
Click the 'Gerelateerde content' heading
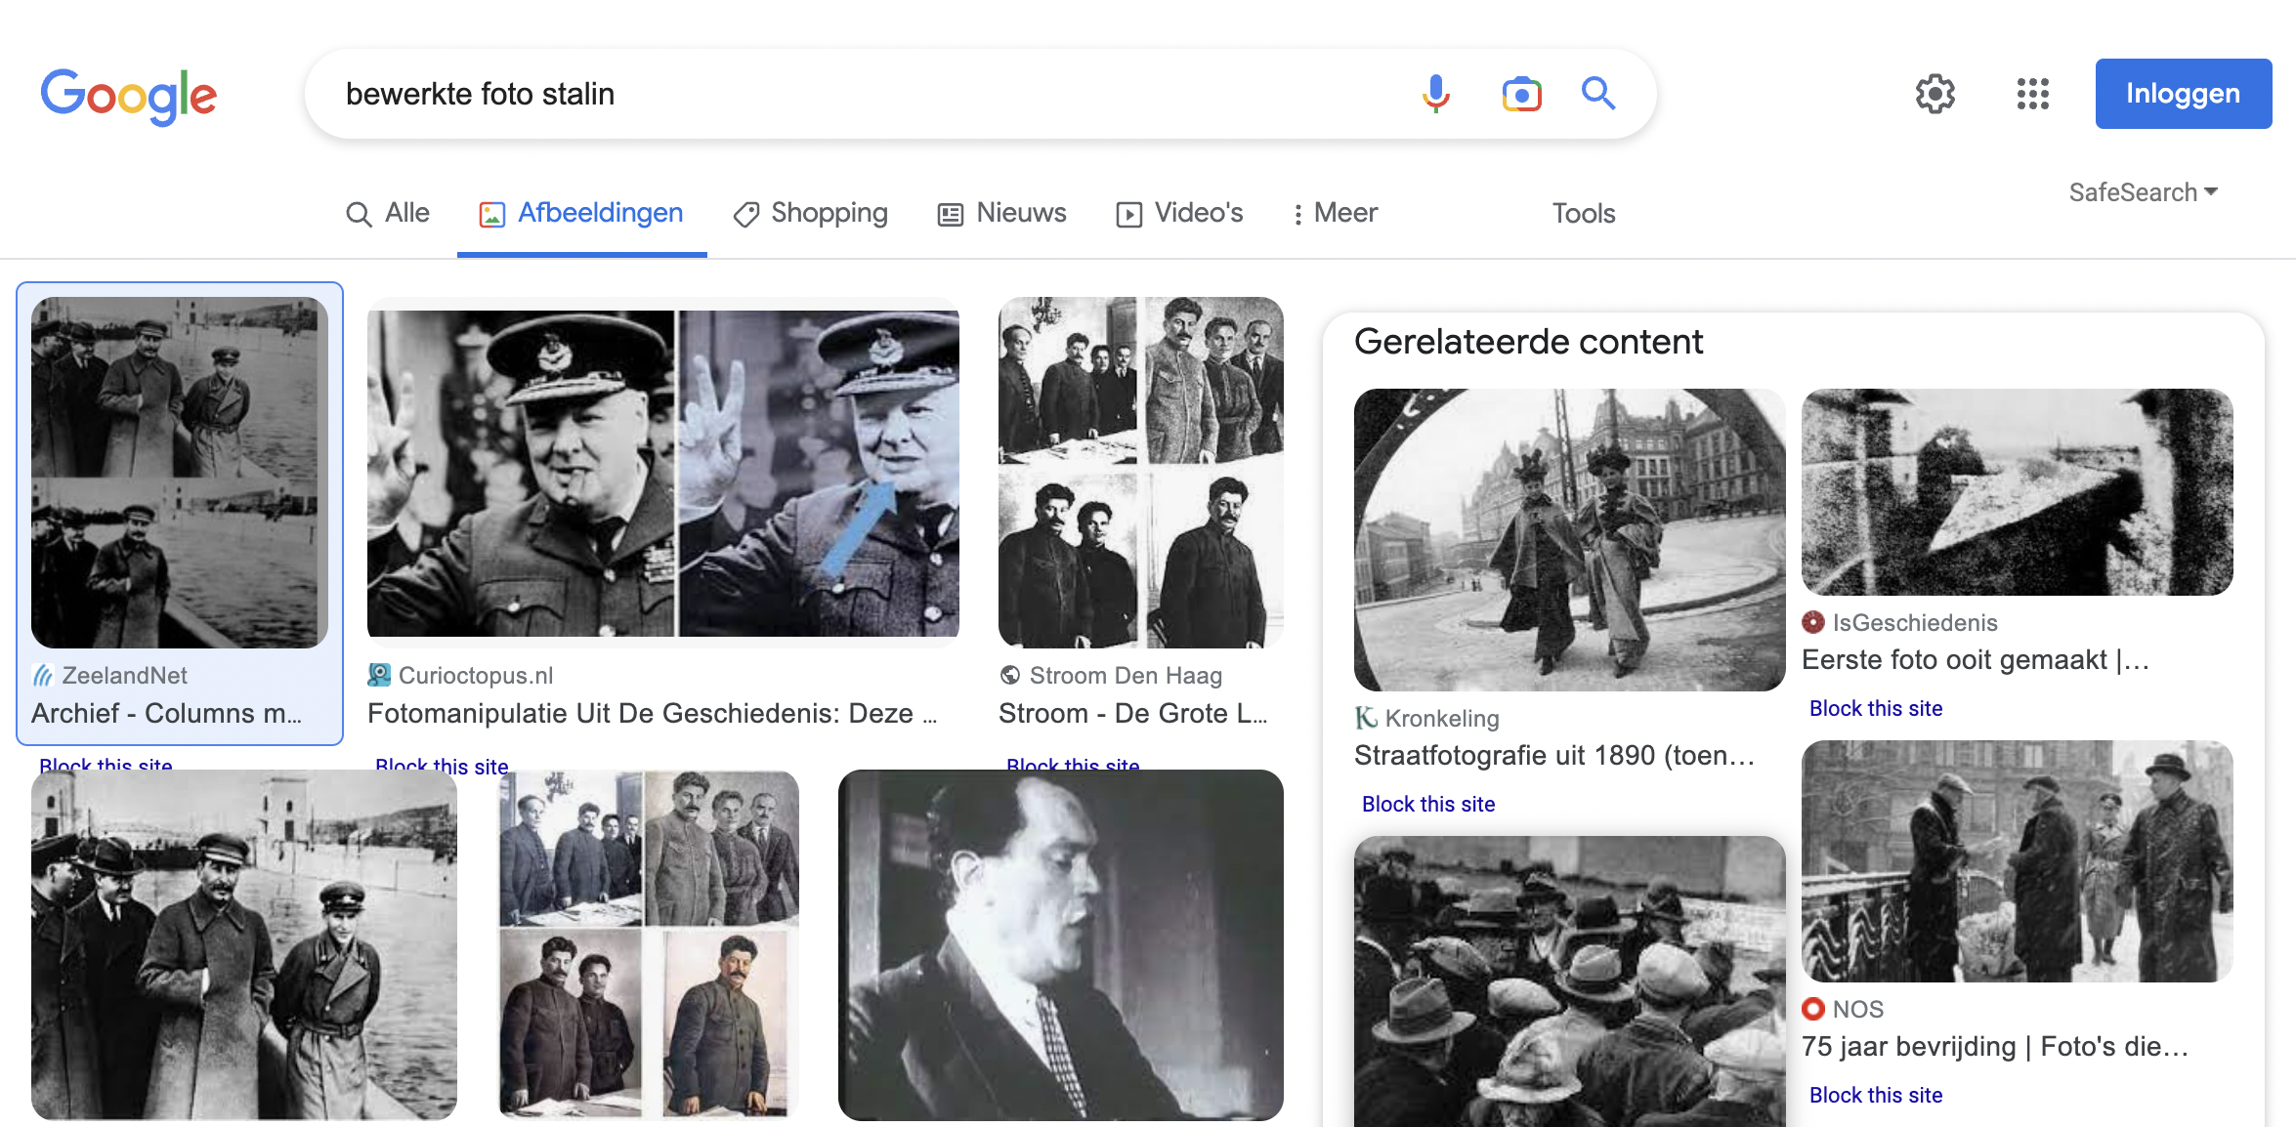1528,342
